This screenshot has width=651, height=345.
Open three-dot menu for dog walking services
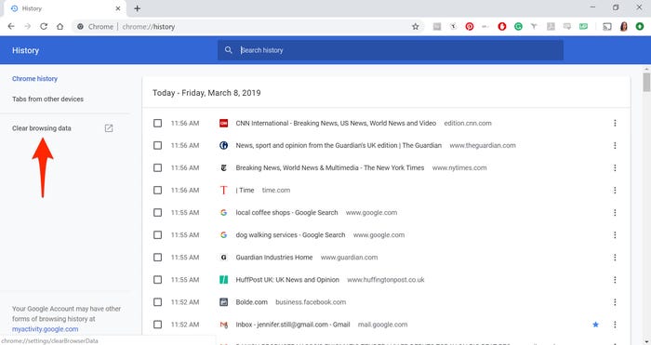click(615, 235)
